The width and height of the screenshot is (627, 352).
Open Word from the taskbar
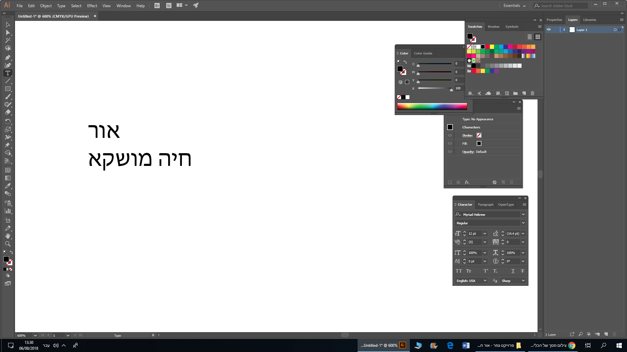[466, 345]
